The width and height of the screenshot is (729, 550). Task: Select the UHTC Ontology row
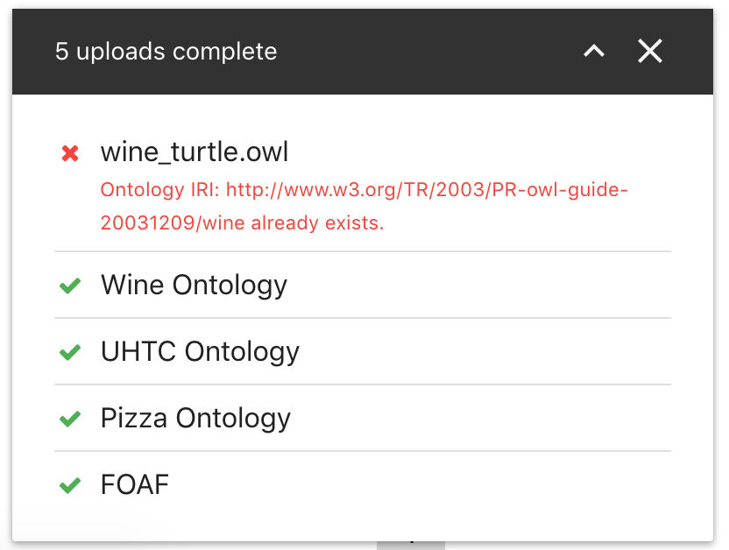point(199,351)
